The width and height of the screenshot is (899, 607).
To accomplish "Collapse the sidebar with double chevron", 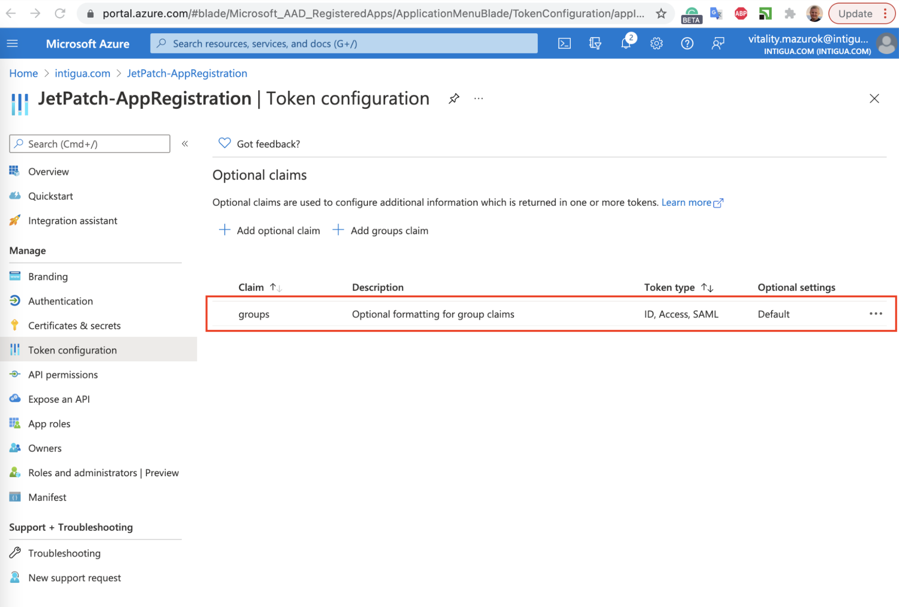I will [185, 144].
